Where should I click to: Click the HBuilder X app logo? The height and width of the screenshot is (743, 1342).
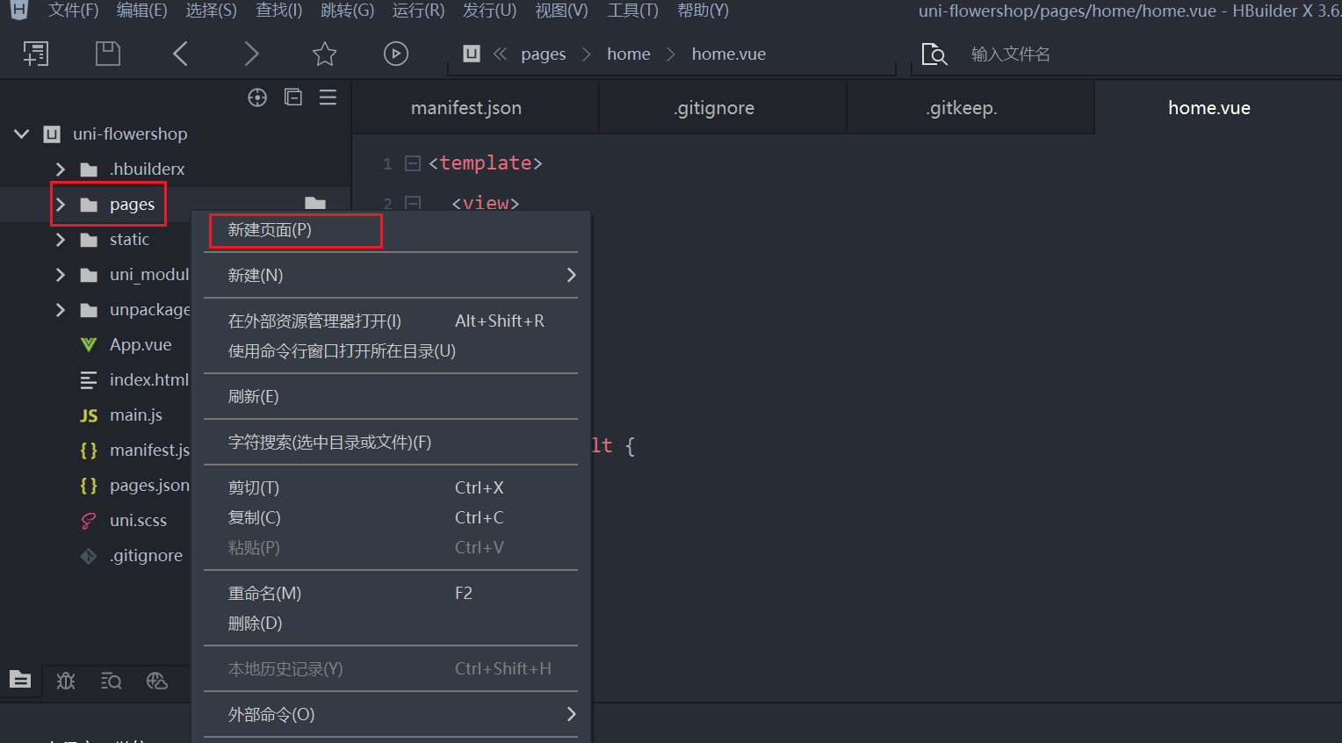point(18,11)
